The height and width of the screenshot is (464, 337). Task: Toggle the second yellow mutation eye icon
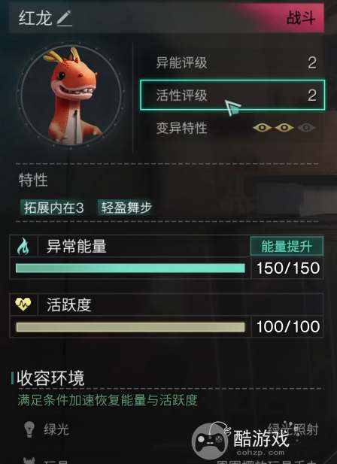coord(284,128)
